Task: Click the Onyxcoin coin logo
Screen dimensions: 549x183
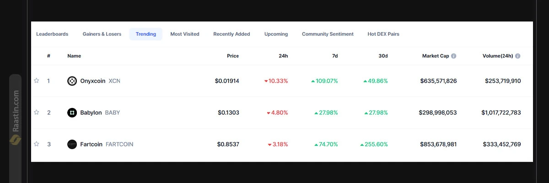Action: pos(72,81)
